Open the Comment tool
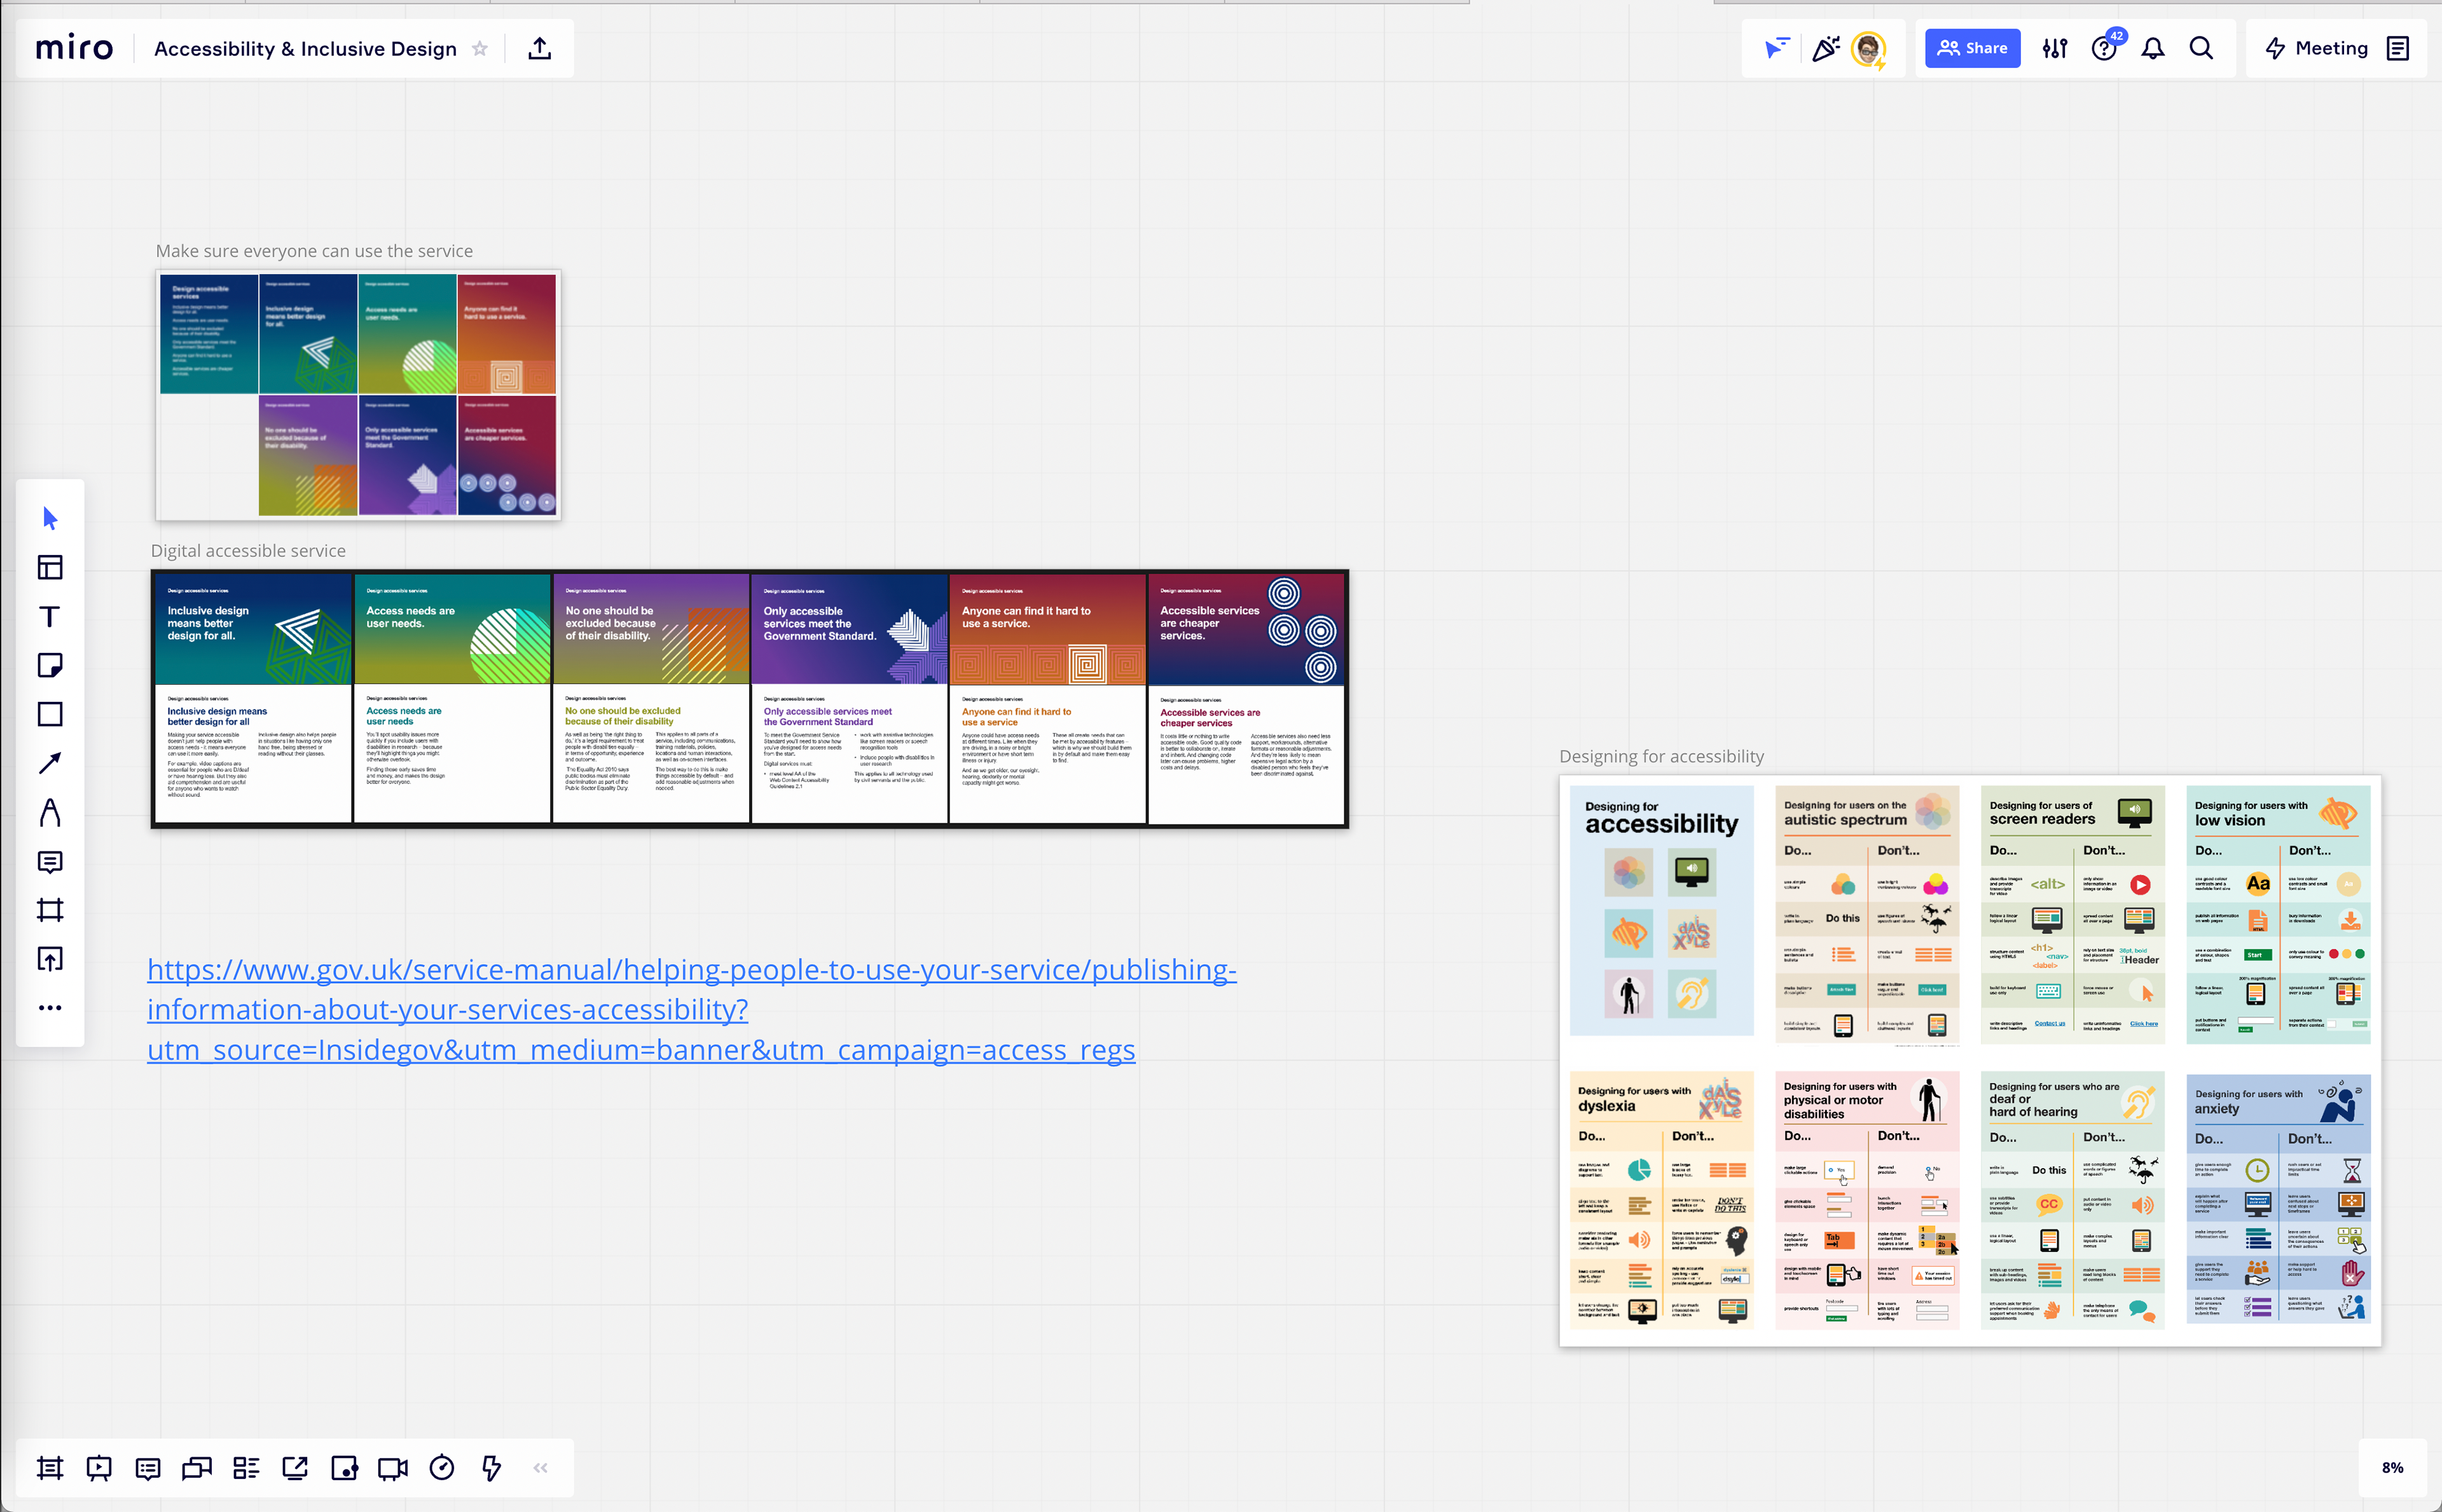This screenshot has width=2442, height=1512. (50, 861)
